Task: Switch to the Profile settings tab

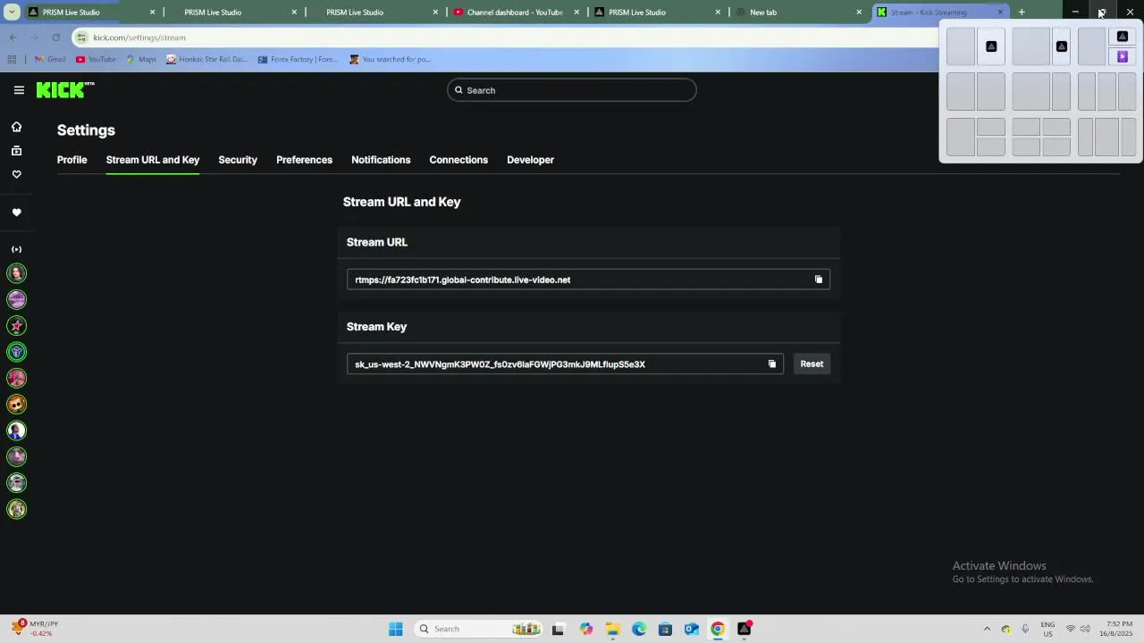Action: (72, 160)
